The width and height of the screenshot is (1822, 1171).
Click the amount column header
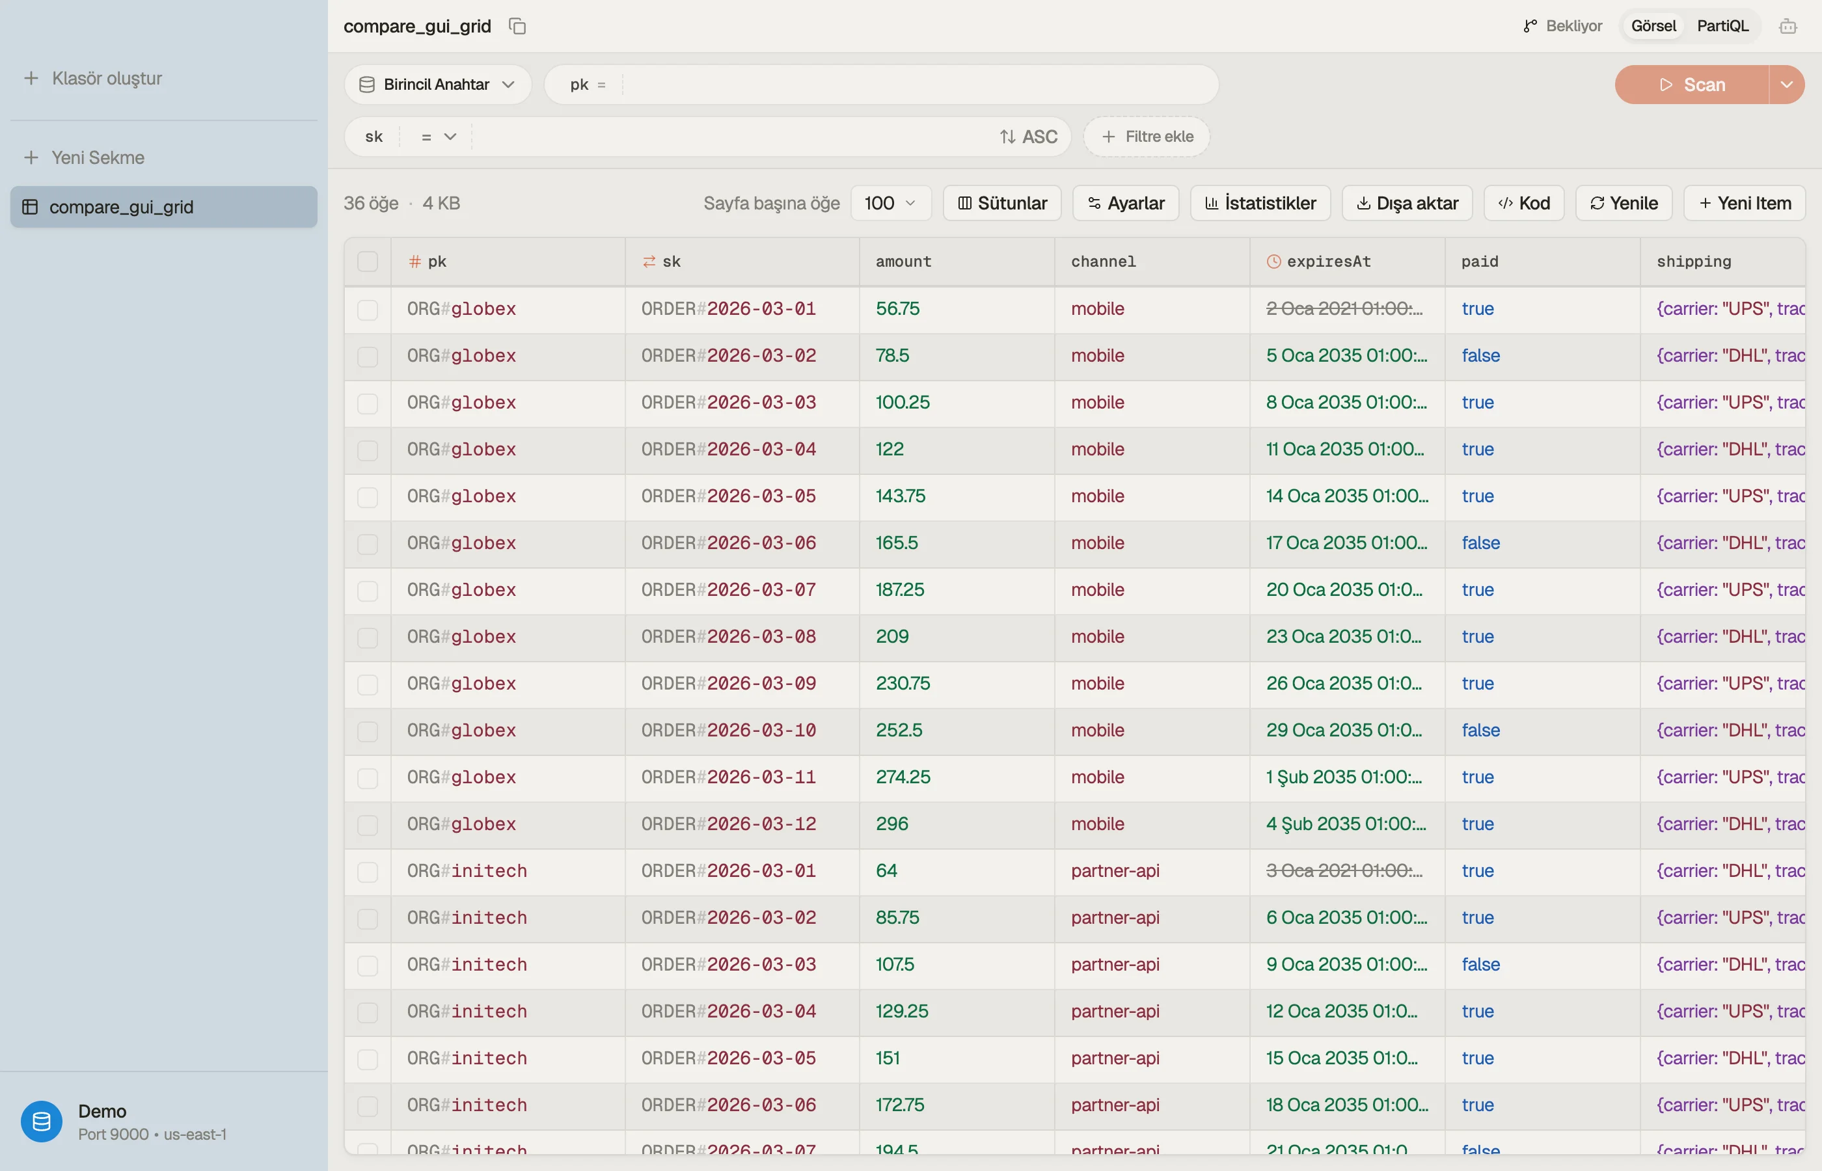(957, 262)
